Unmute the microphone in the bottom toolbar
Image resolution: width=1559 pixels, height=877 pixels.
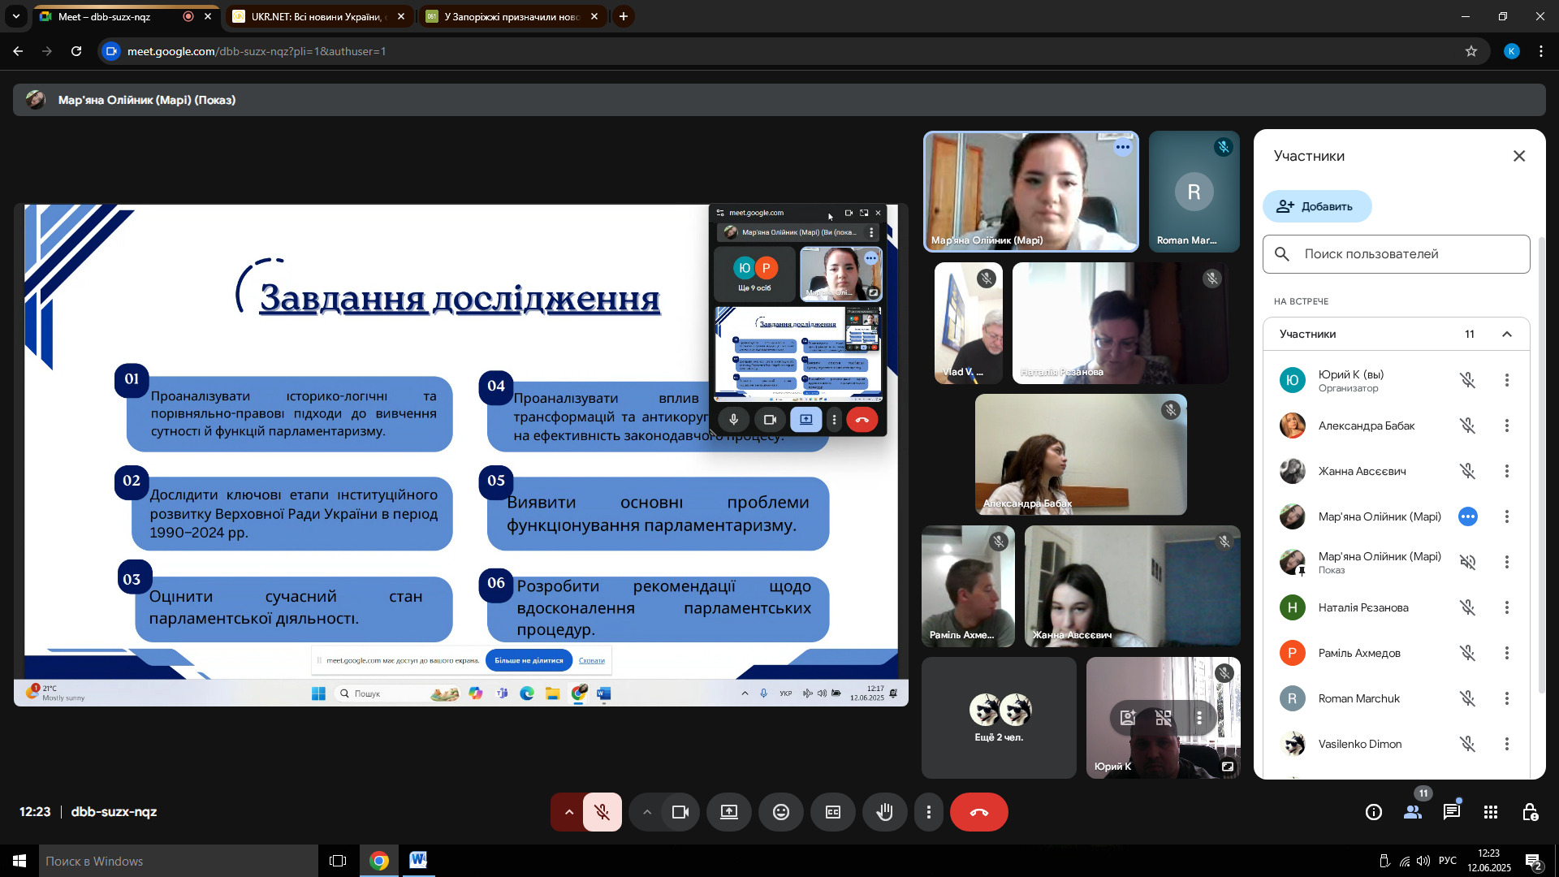point(602,812)
